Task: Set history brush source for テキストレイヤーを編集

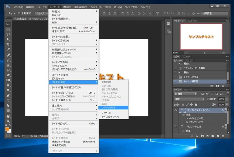Action: [x=175, y=68]
